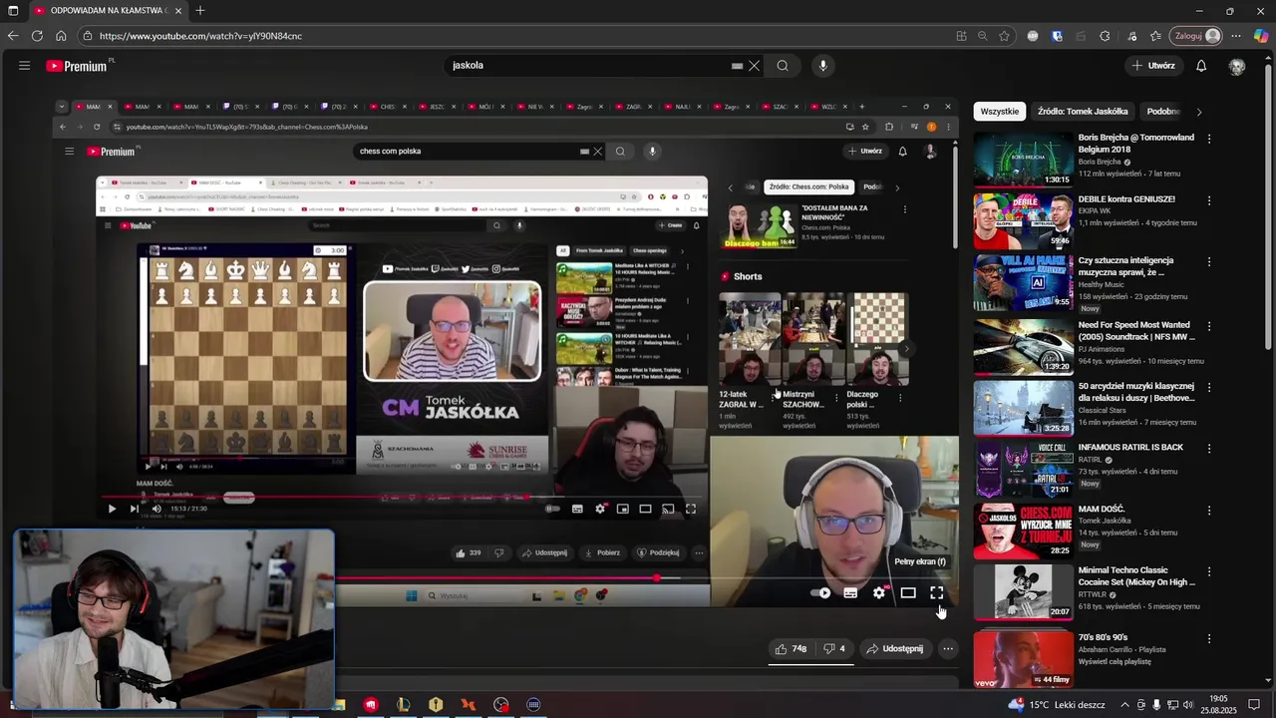Toggle the player subtitles button
Viewport: 1276px width, 718px height.
pos(850,592)
